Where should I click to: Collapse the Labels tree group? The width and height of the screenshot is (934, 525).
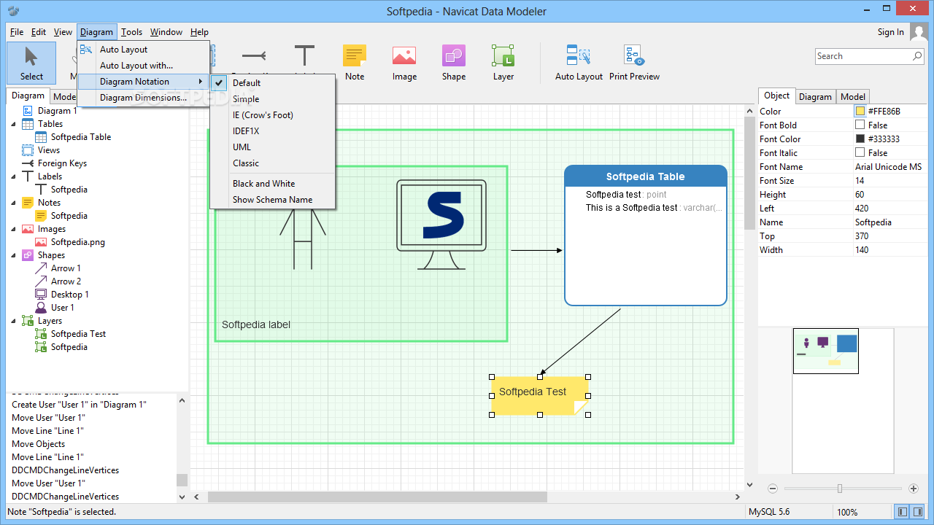tap(15, 176)
